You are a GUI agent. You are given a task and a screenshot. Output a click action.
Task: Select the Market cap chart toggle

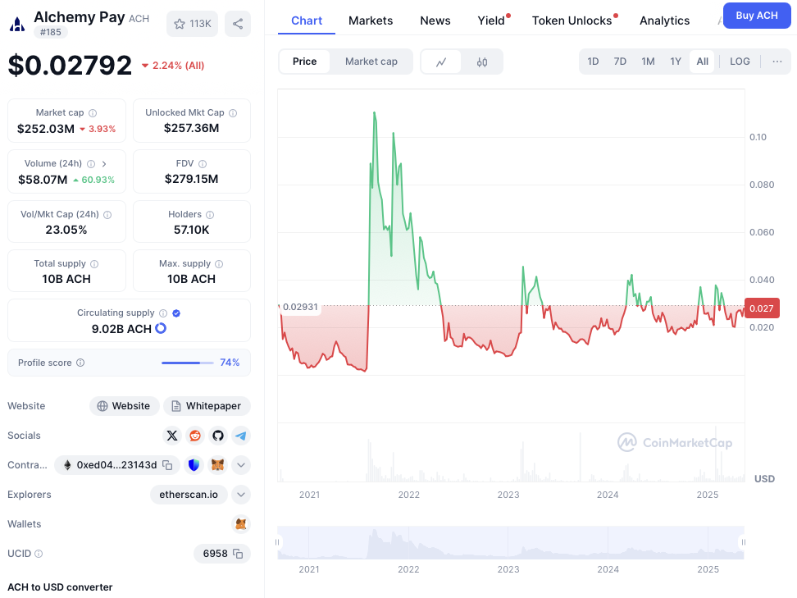[x=371, y=62]
